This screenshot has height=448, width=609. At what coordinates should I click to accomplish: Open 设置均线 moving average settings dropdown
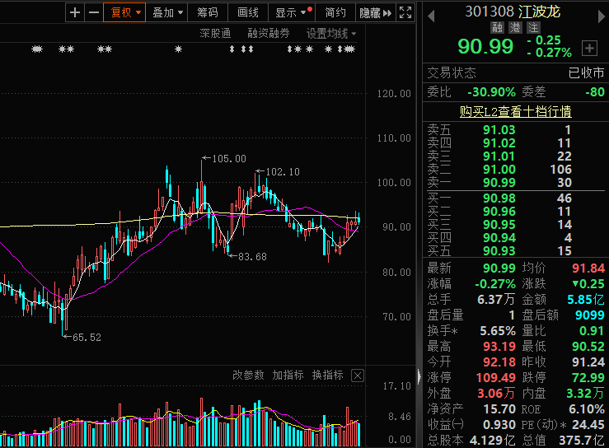click(x=331, y=34)
